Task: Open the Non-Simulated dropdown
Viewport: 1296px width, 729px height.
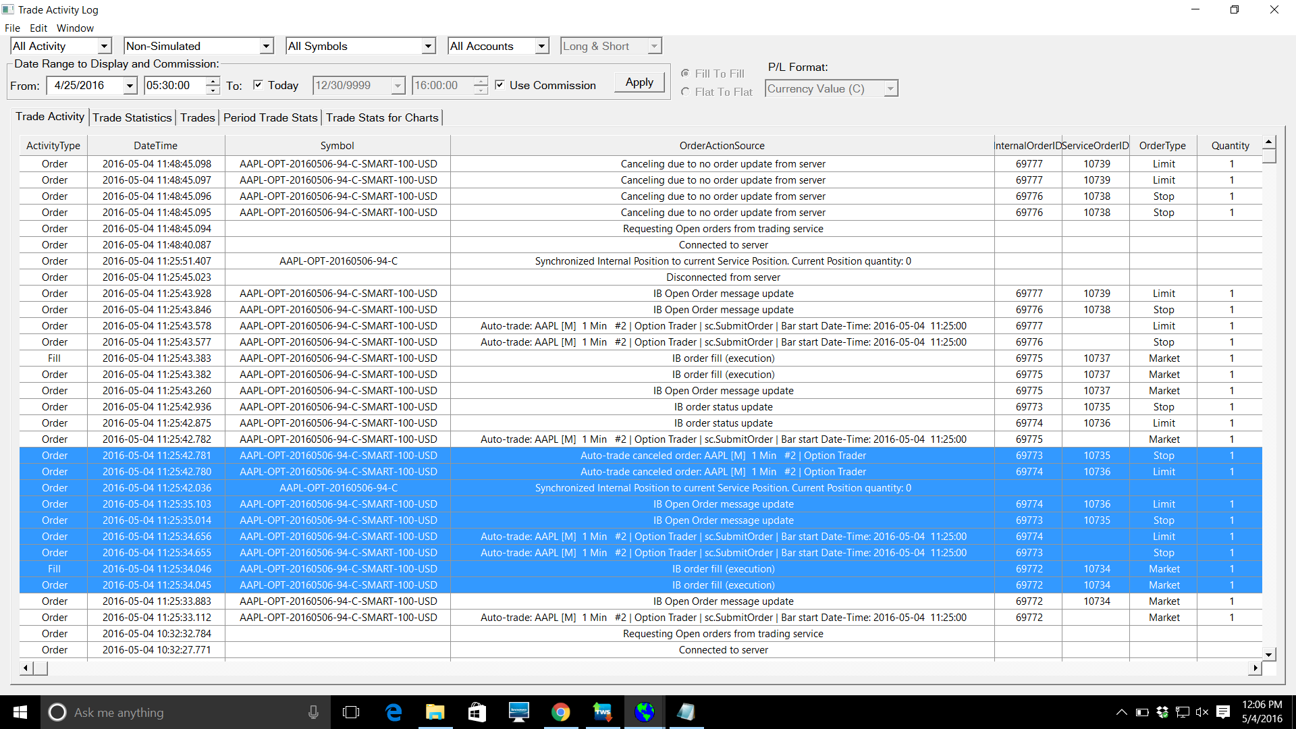Action: (266, 46)
